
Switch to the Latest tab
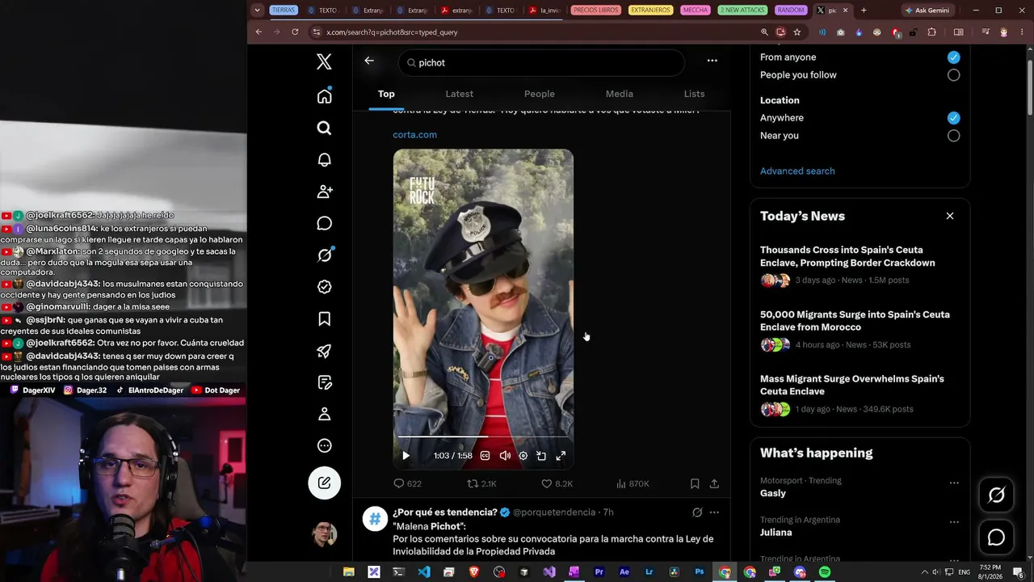pos(459,94)
